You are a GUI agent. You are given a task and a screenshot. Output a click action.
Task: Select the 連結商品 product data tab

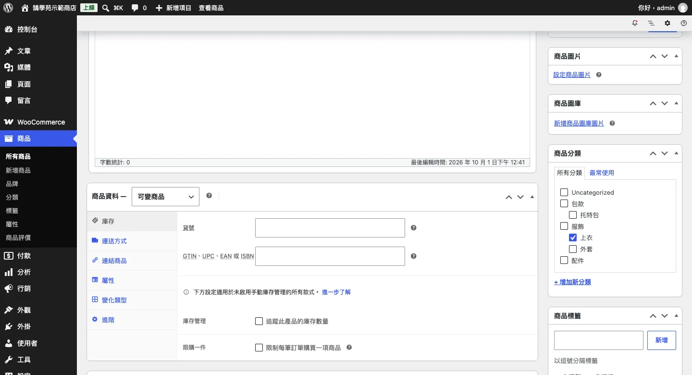point(132,261)
